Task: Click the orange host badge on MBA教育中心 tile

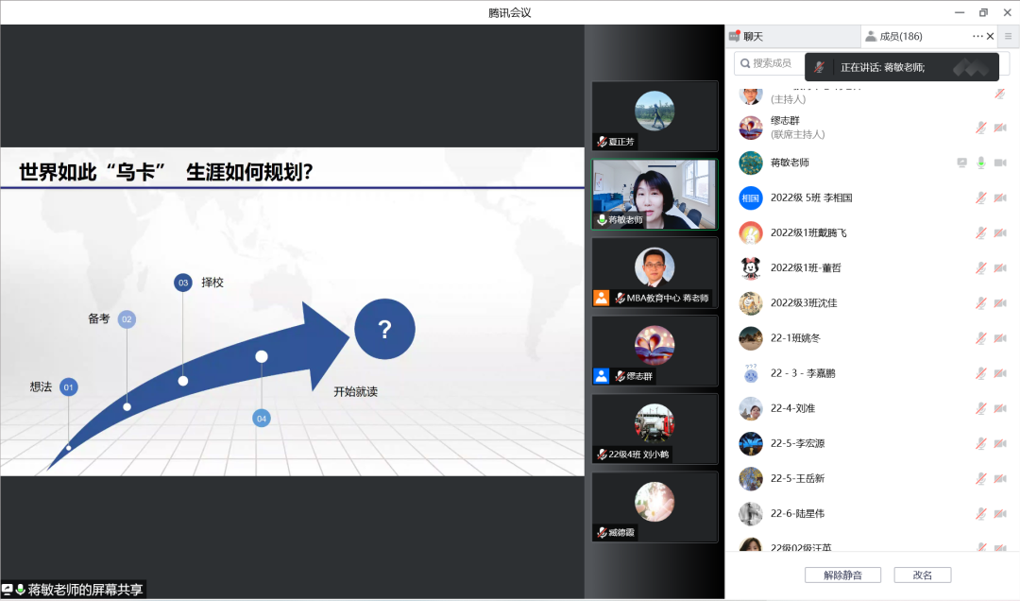Action: tap(601, 299)
